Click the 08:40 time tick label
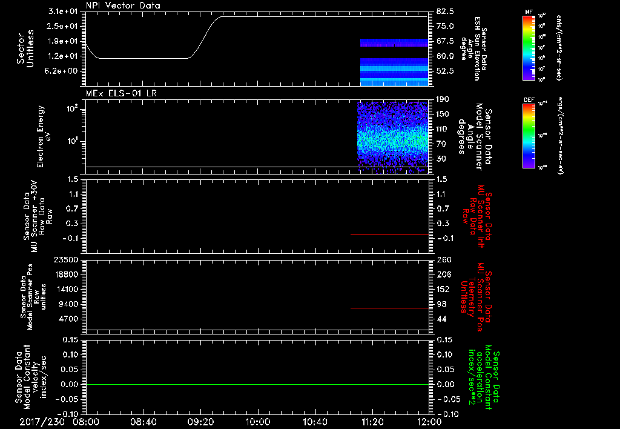The height and width of the screenshot is (429, 620). tap(143, 422)
